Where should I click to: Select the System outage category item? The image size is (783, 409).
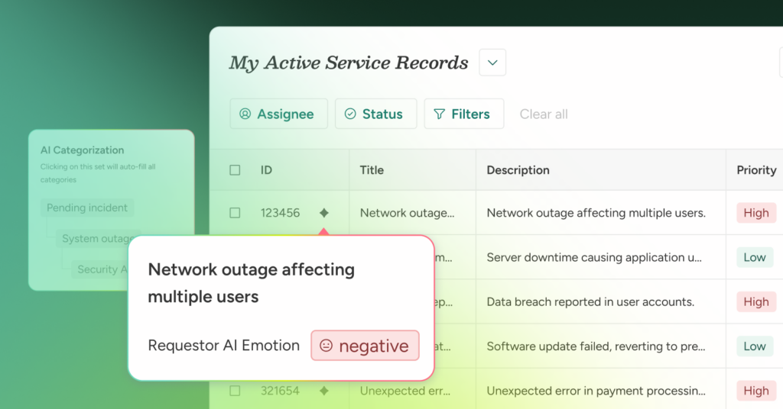pos(98,238)
